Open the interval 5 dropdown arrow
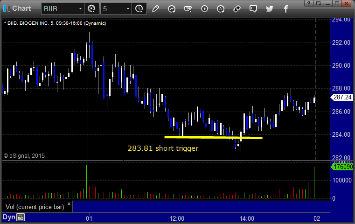Viewport: 355px width, 224px height. coord(128,9)
